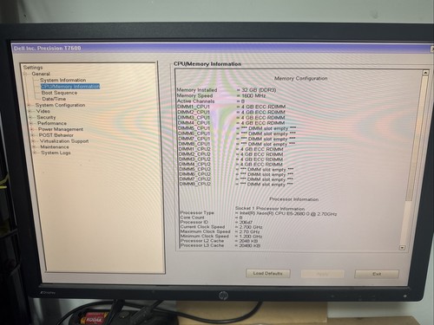Select the Power Management label
The width and height of the screenshot is (434, 325).
[x=61, y=129]
